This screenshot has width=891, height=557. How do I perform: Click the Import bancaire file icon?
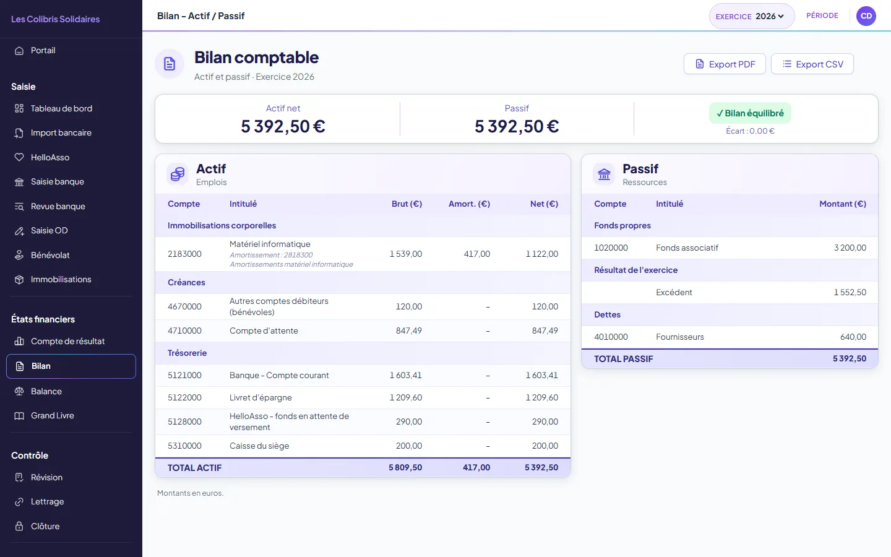[19, 133]
